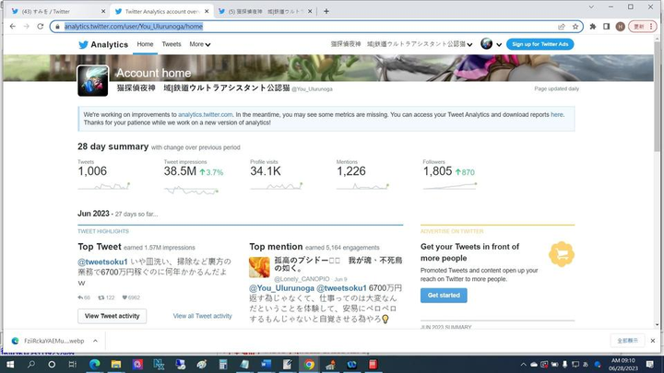
Task: Open Windows taskbar search
Action: [x=31, y=364]
